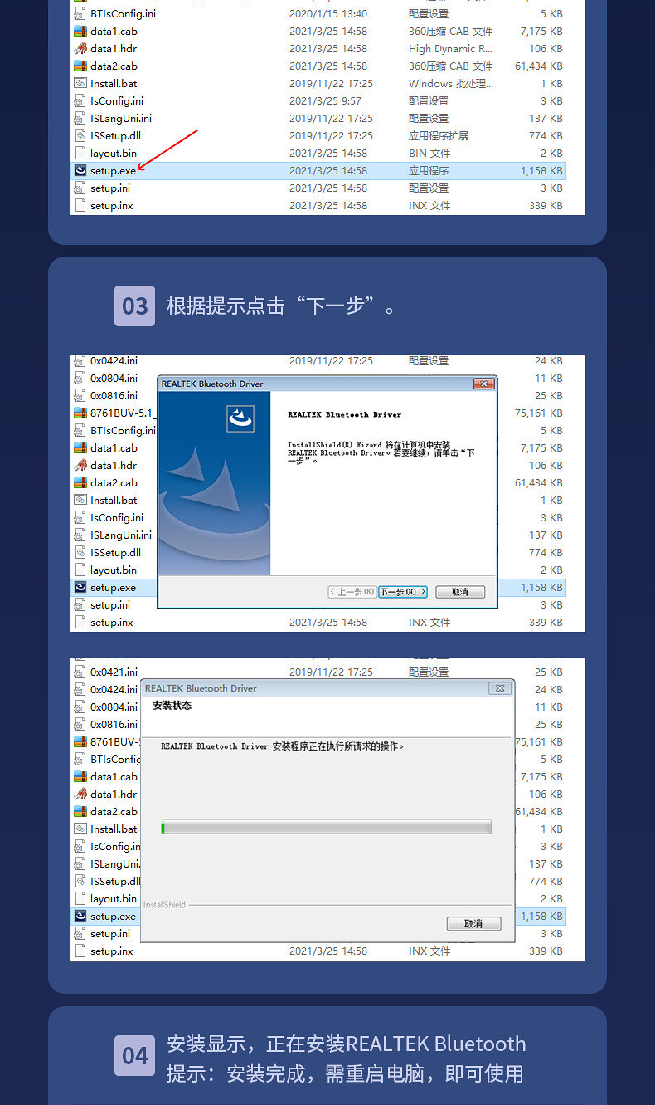655x1105 pixels.
Task: Click the data2.cab icon behind the 安装状态 dialog
Action: tap(80, 811)
